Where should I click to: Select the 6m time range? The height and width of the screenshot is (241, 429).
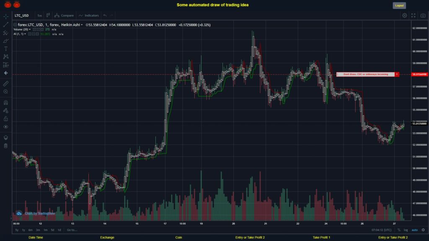(30, 230)
